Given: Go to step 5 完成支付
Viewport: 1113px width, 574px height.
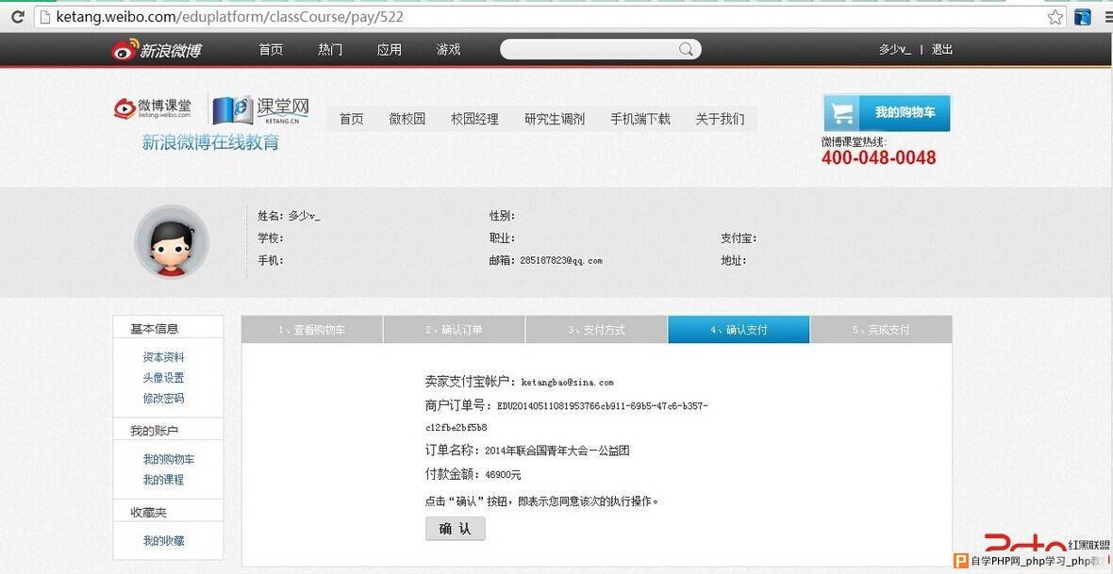Looking at the screenshot, I should click(881, 330).
